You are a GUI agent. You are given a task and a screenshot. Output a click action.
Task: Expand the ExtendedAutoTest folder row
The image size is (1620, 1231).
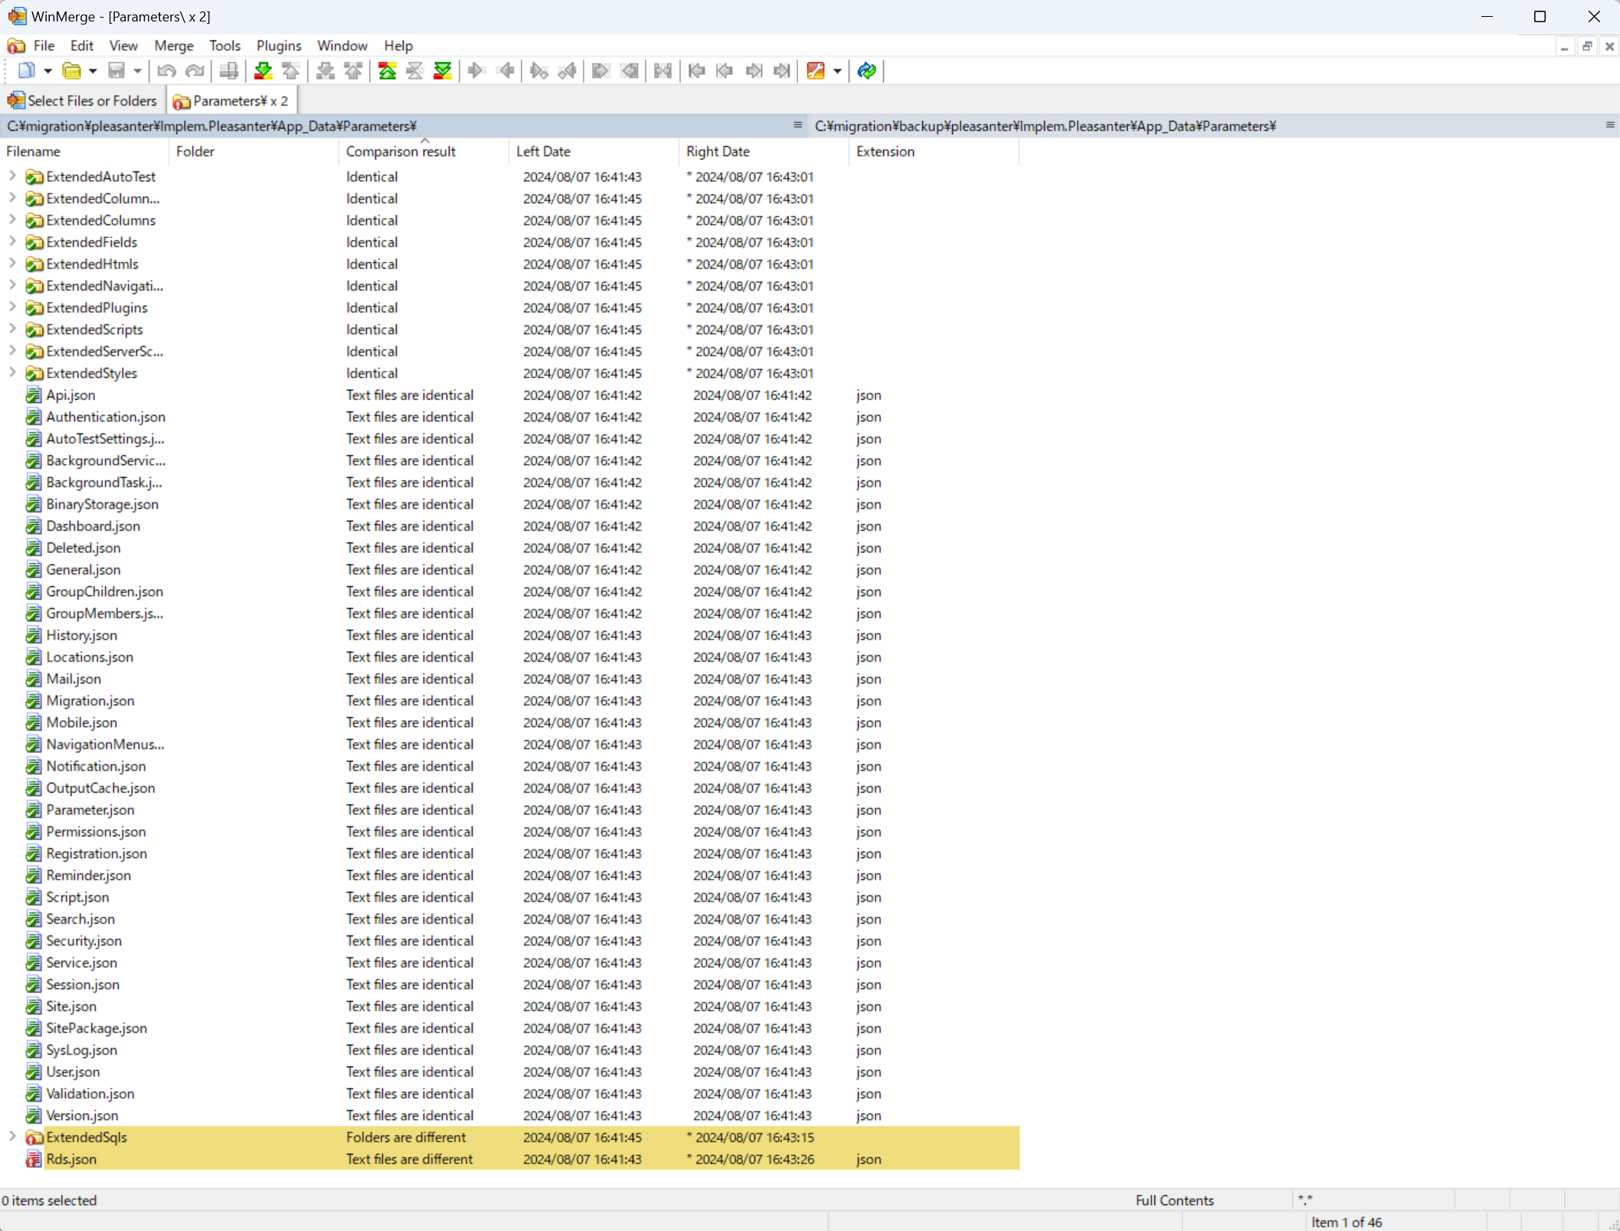pos(12,176)
